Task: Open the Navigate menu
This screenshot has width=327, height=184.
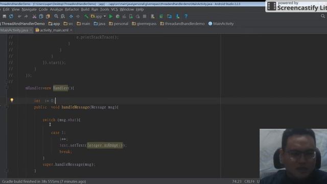Action: (x=29, y=9)
